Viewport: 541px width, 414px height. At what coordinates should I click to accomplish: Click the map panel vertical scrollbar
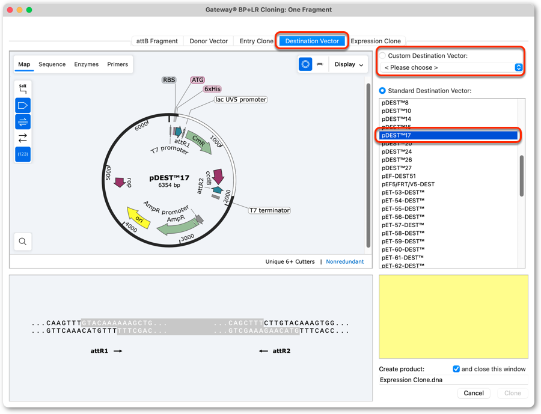368,165
